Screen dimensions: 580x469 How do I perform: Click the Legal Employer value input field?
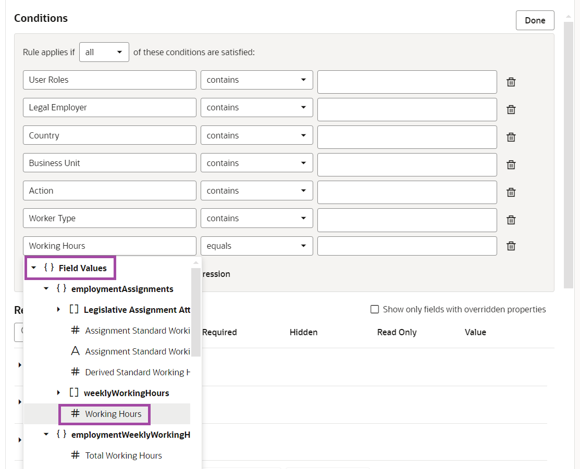pyautogui.click(x=407, y=109)
